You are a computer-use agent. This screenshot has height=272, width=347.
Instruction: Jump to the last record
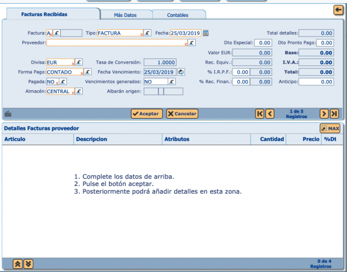pyautogui.click(x=334, y=114)
